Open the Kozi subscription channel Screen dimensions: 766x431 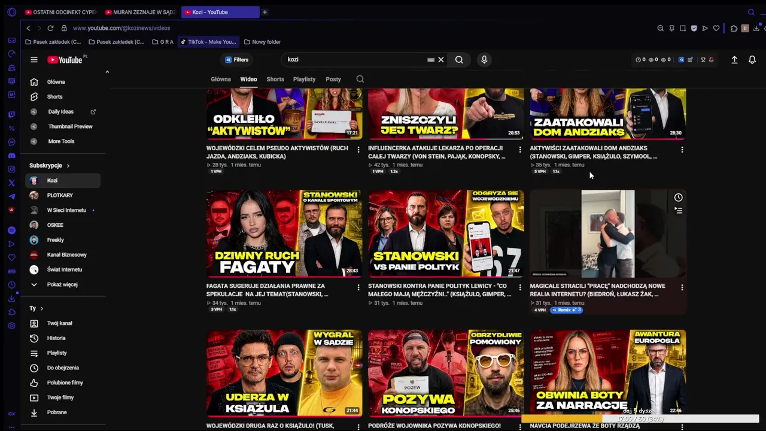[62, 180]
